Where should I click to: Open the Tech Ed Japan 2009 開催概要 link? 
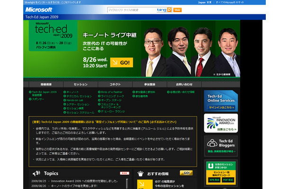44,94
